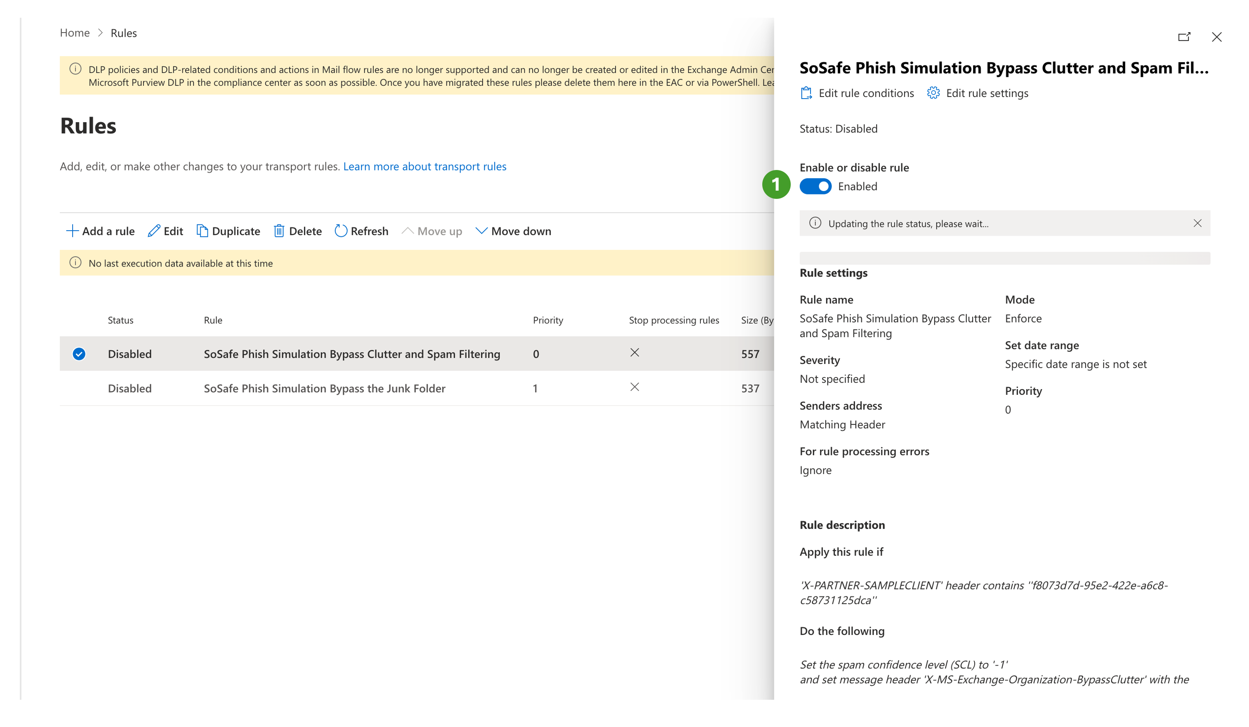Viewport: 1249px width, 727px height.
Task: Click the Add a rule plus icon
Action: (x=72, y=231)
